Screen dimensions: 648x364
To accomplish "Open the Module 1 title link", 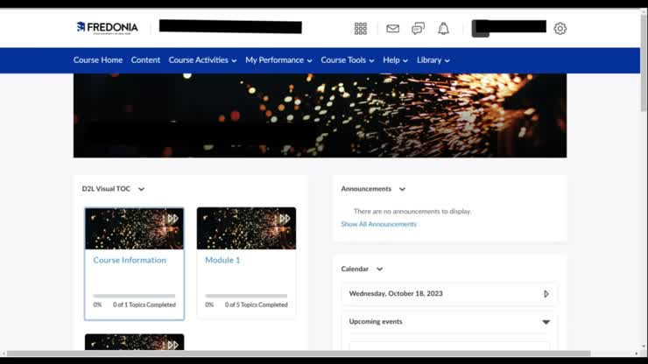I will coord(222,260).
